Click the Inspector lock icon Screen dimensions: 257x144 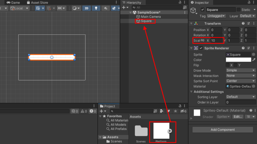(x=248, y=2)
